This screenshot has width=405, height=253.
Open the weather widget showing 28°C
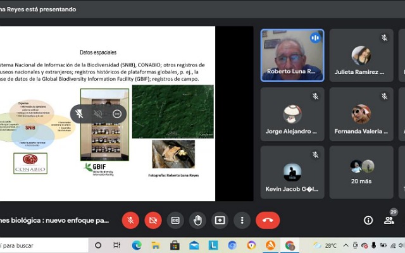[325, 245]
